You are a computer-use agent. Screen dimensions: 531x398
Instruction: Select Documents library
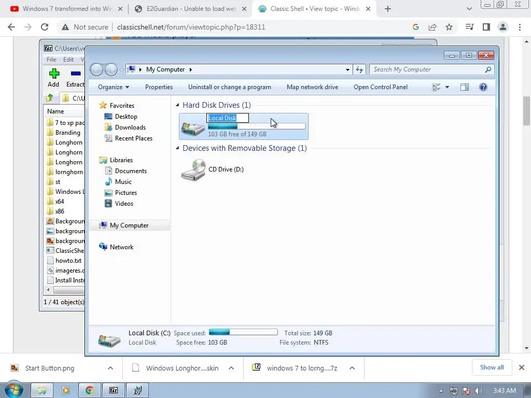pyautogui.click(x=131, y=171)
